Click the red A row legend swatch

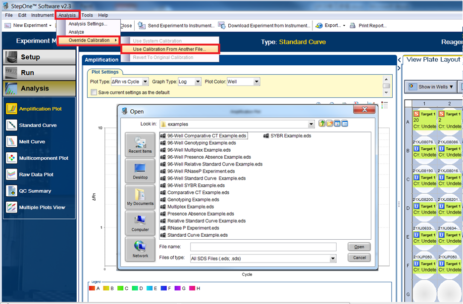pos(92,288)
